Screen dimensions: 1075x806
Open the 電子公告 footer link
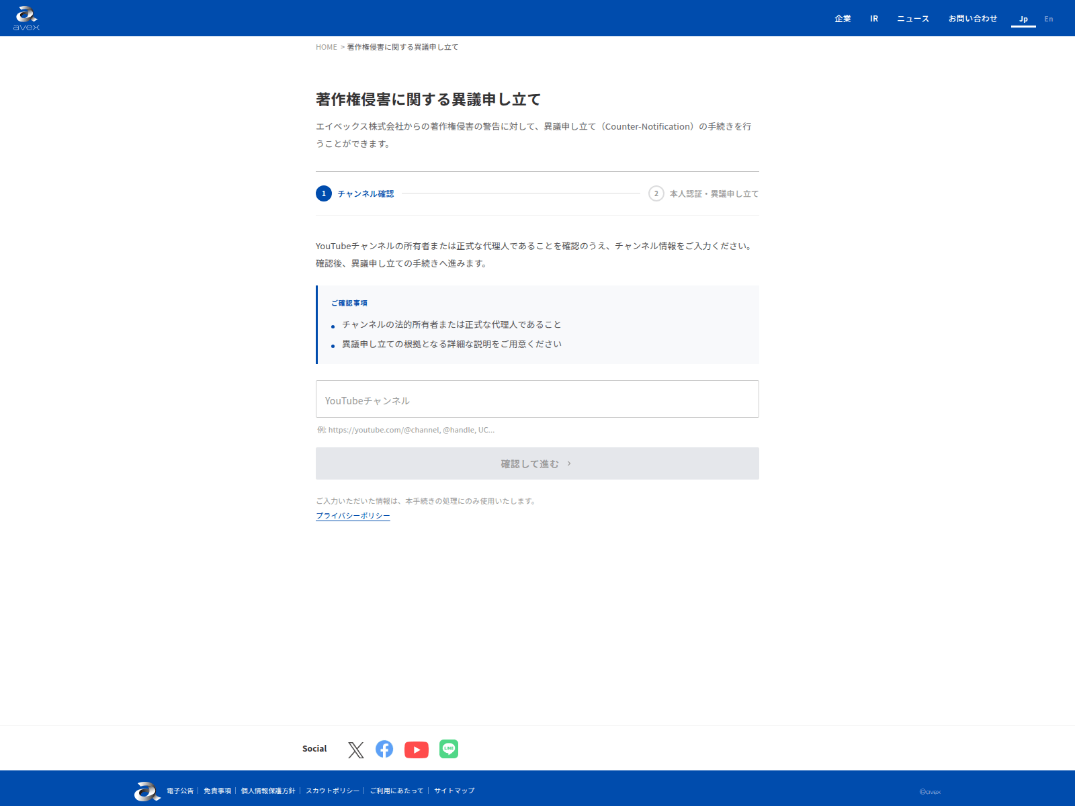point(180,791)
